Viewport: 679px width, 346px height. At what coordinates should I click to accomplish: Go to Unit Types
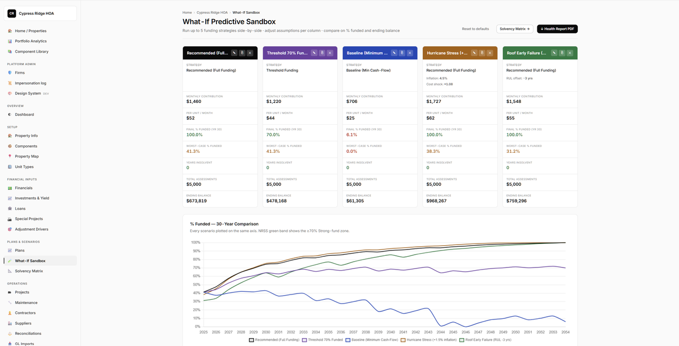pyautogui.click(x=40, y=167)
